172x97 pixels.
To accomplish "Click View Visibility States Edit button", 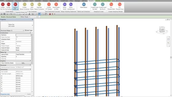I will [x=23, y=63].
